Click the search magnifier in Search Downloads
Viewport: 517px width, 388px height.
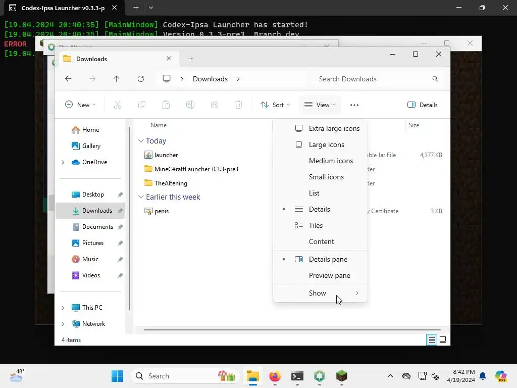(435, 79)
